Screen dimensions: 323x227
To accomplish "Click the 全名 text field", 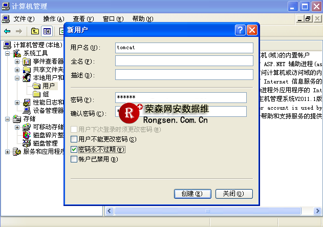I will (184, 61).
